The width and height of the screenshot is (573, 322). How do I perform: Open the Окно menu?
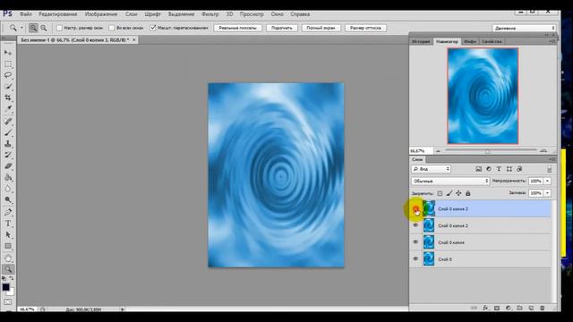pos(278,14)
